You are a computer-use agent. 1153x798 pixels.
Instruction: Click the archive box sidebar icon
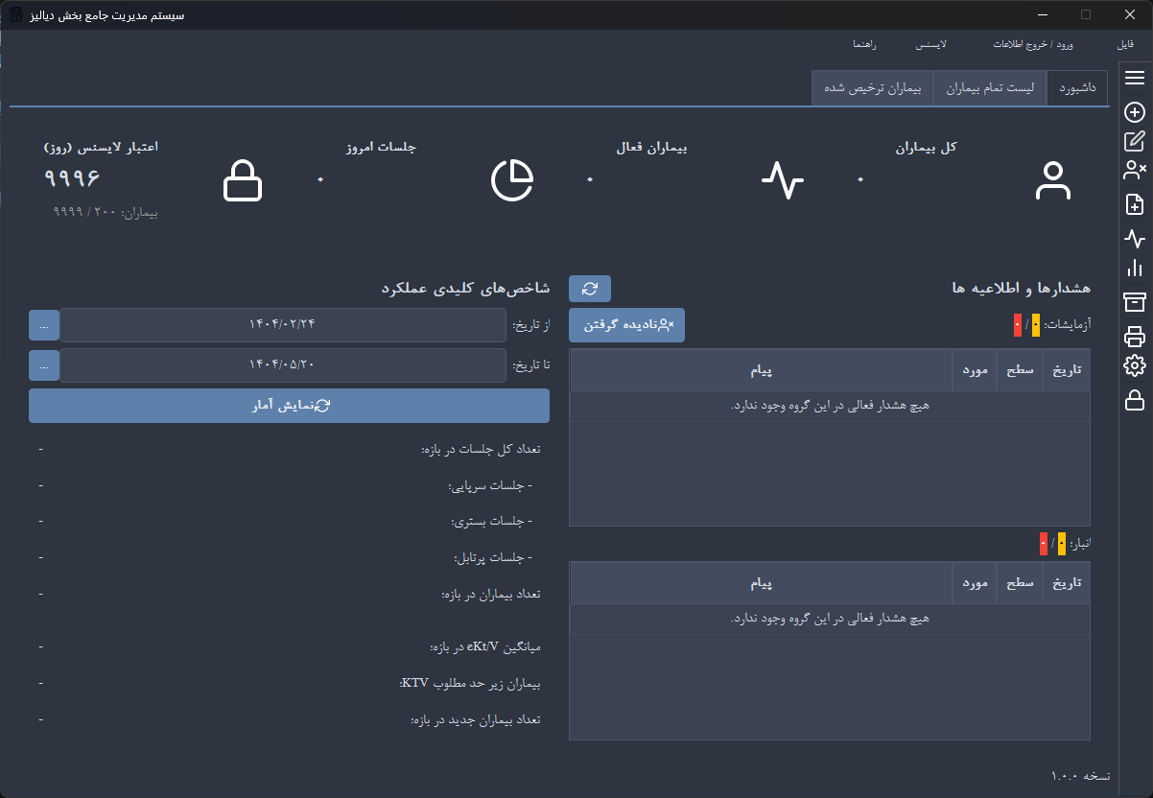tap(1135, 302)
